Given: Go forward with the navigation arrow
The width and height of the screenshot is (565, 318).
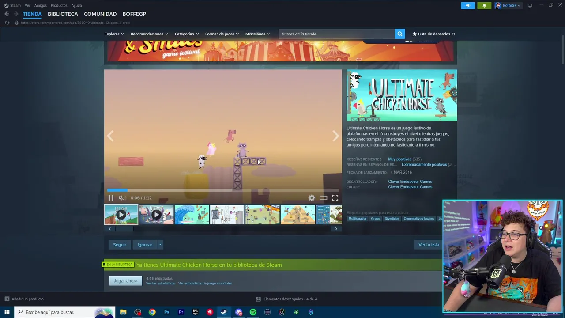Looking at the screenshot, I should coord(16,14).
